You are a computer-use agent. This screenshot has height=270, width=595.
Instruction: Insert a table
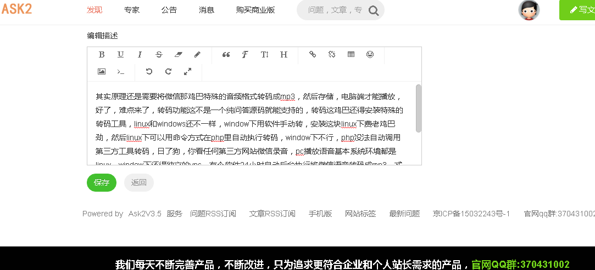pos(351,55)
